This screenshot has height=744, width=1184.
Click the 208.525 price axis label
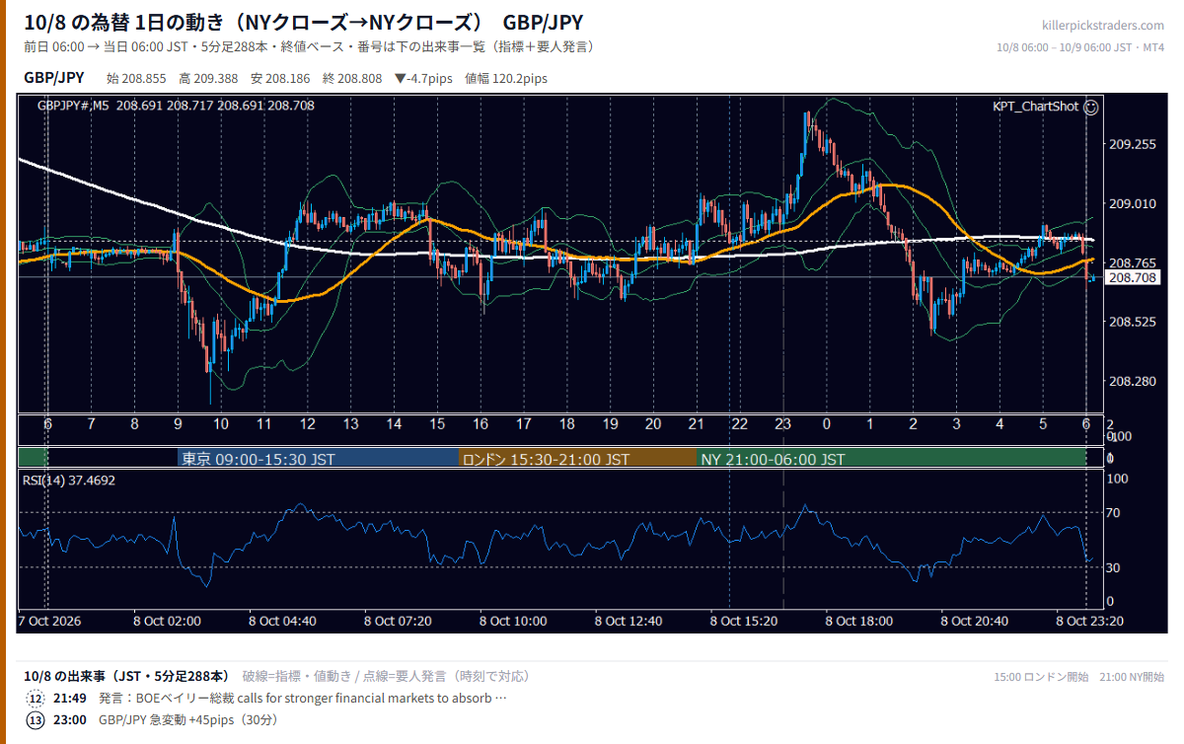tap(1133, 322)
